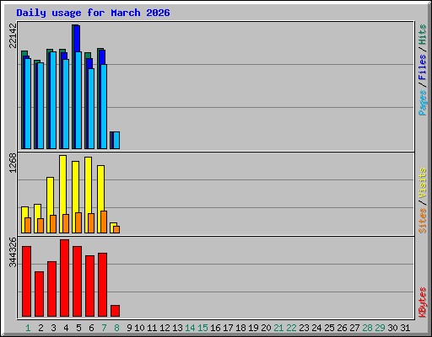Click the day 5 cyan pages bar
Image resolution: width=432 pixels, height=337 pixels.
click(x=78, y=100)
